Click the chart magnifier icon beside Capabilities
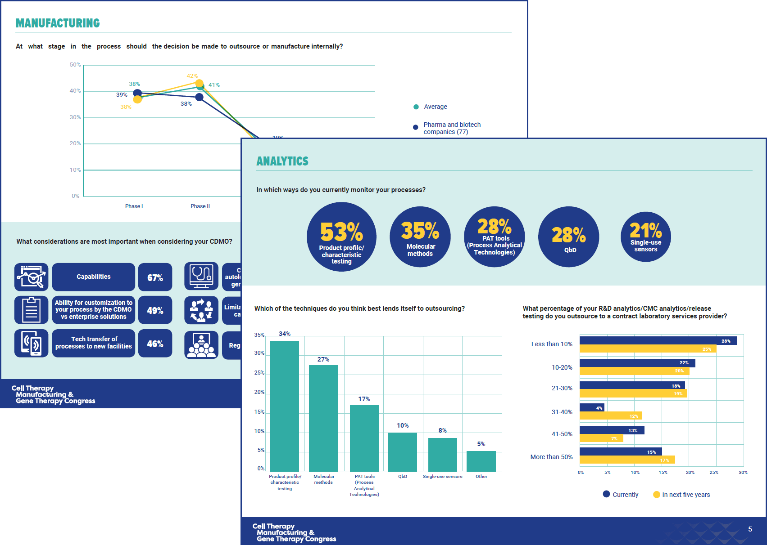 tap(32, 277)
